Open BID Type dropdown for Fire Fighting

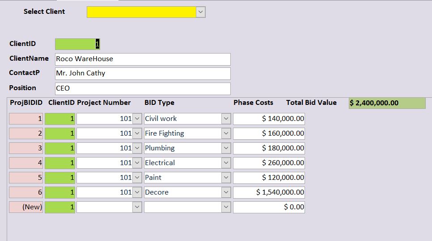click(x=226, y=133)
